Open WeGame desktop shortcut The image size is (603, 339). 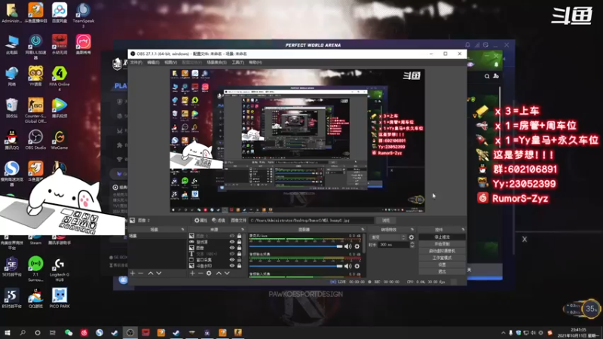click(x=60, y=139)
